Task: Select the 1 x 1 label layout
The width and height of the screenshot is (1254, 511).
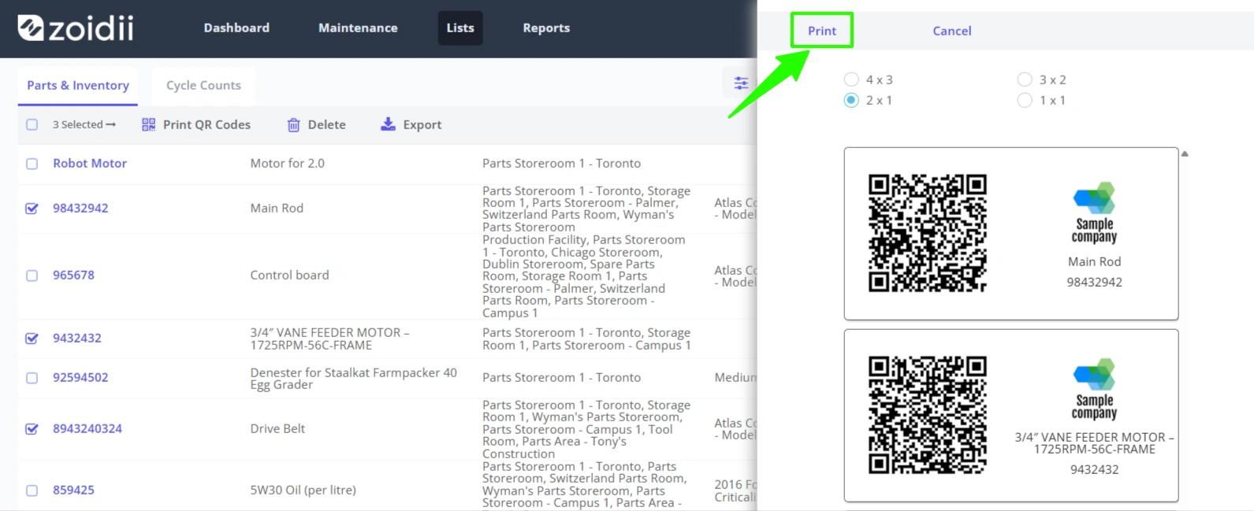Action: [1025, 100]
